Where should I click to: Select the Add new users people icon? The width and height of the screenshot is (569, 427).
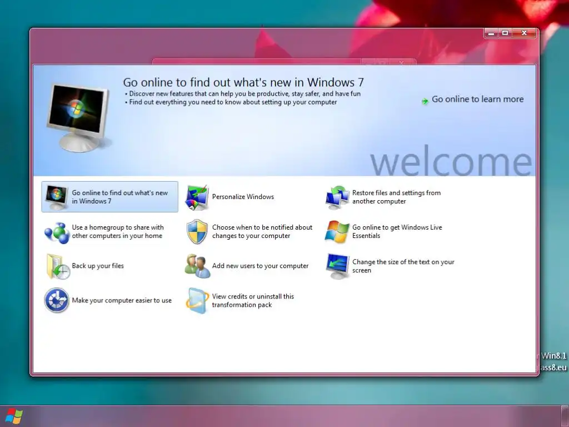197,266
